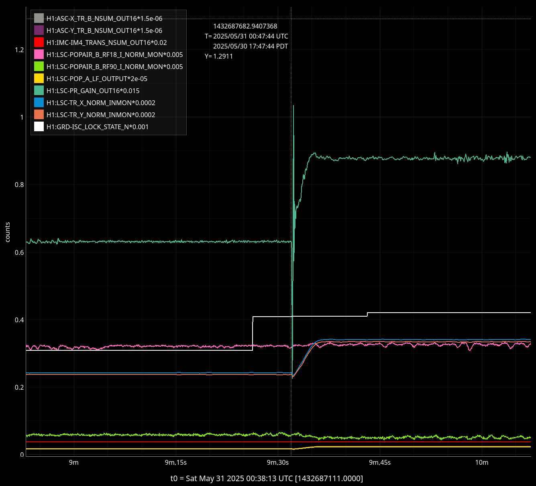Viewport: 536px width, 486px height.
Task: Click the pink POPAIR_B_RF18 legend swatch
Action: (x=39, y=55)
